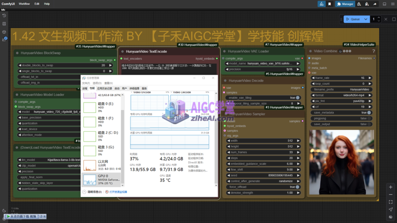This screenshot has height=223, width=397.
Task: Open the node library cube icon
Action: click(4, 32)
